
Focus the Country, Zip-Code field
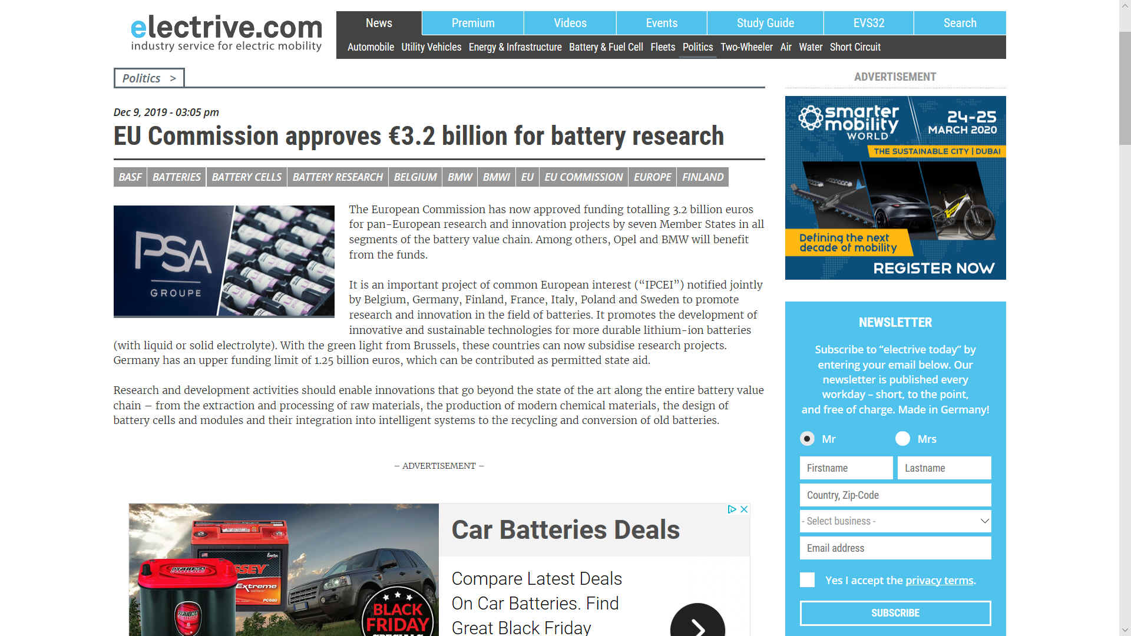point(895,495)
